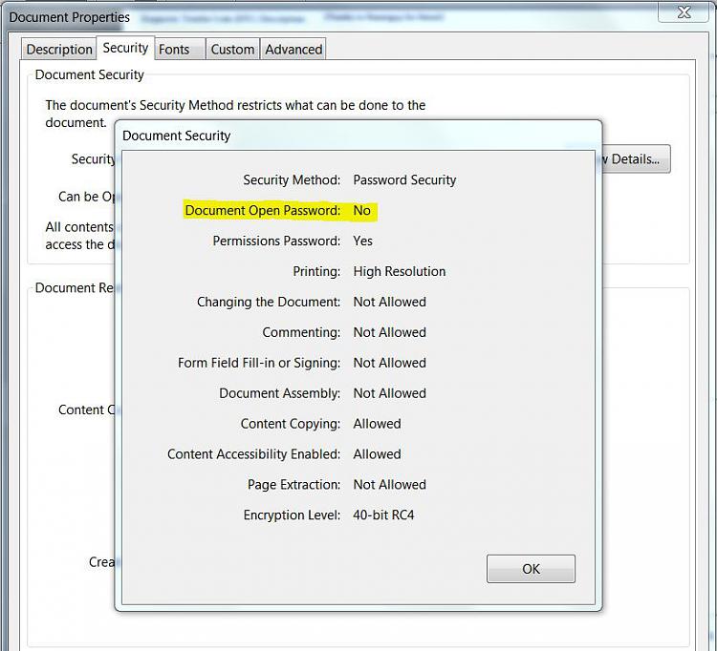Image resolution: width=717 pixels, height=651 pixels.
Task: Select the Security tab
Action: [x=125, y=48]
